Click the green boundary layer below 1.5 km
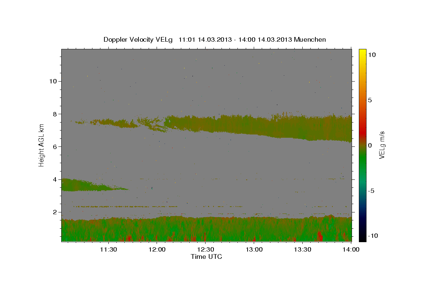The width and height of the screenshot is (435, 290). pyautogui.click(x=206, y=229)
